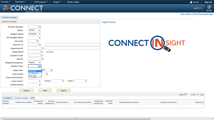The height and width of the screenshot is (120, 214).
Task: Sort by Position Description column header
Action: (x=24, y=102)
